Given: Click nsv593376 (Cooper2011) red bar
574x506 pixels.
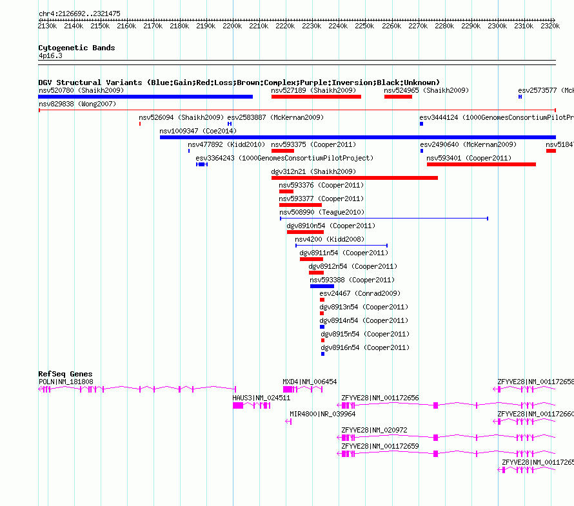Looking at the screenshot, I should coord(286,191).
